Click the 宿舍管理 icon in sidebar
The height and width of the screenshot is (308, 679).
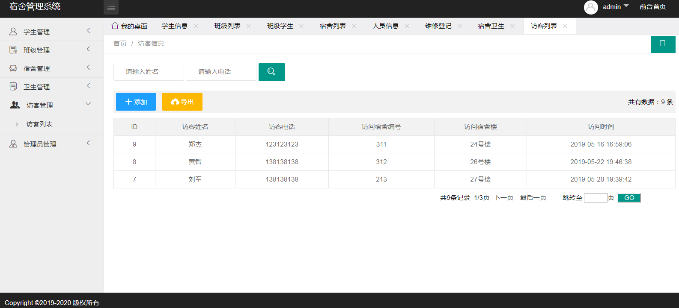coord(13,68)
